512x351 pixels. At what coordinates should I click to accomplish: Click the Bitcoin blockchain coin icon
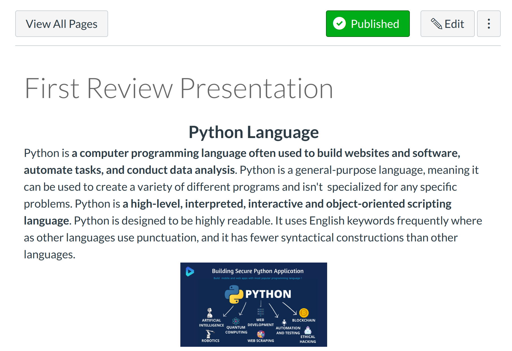[304, 313]
